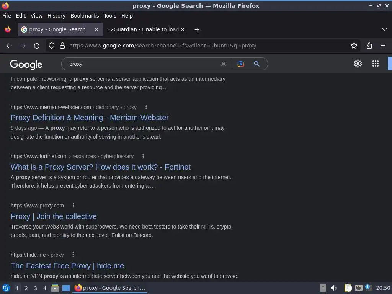Click the fortinet.com URL breadcrumb

pos(72,156)
